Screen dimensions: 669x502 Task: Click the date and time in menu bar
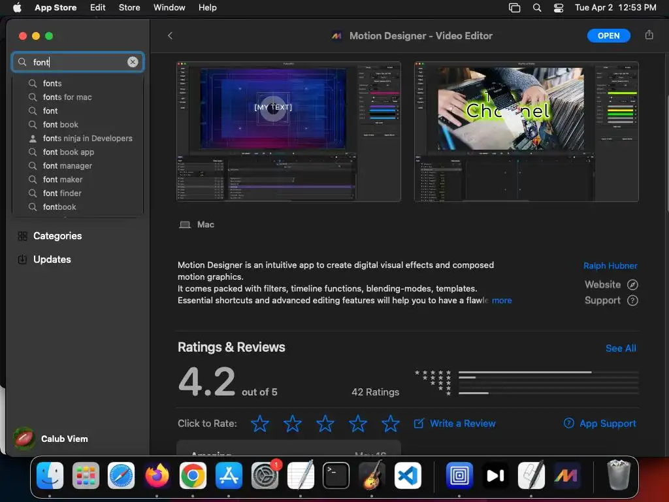click(615, 8)
